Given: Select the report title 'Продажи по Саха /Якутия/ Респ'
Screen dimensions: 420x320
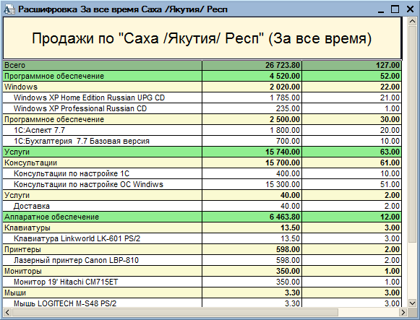Looking at the screenshot, I should 202,38.
